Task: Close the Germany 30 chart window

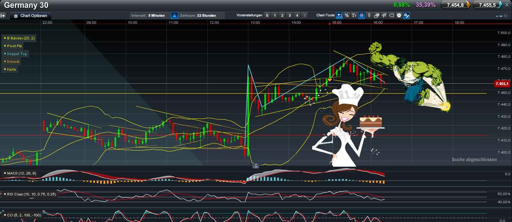Action: 507,5
